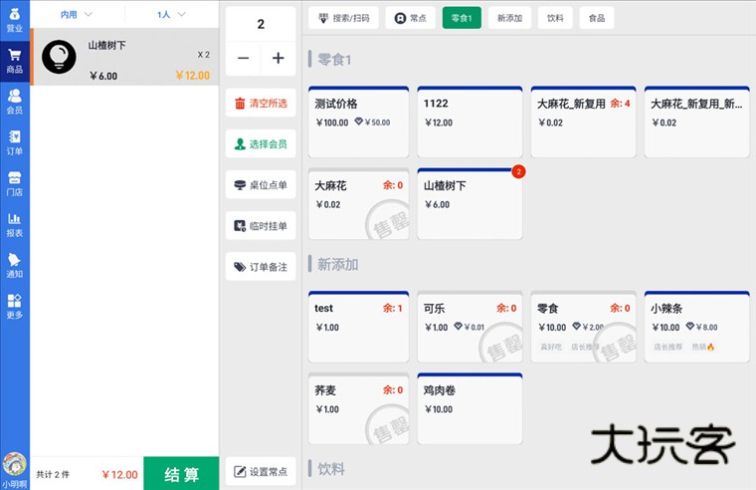
Task: Select the 零食1 category tab
Action: tap(462, 18)
